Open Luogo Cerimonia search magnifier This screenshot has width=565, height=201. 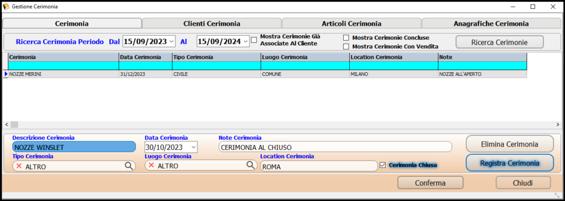250,165
